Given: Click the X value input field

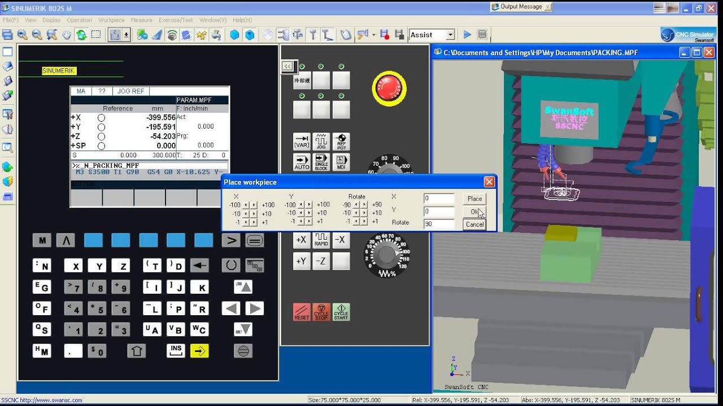Looking at the screenshot, I should pos(439,198).
